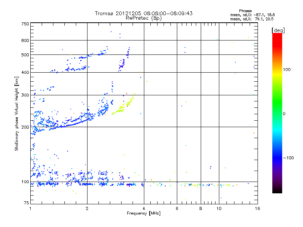
Task: Click the x-axis tick label '2'
Action: pos(87,208)
